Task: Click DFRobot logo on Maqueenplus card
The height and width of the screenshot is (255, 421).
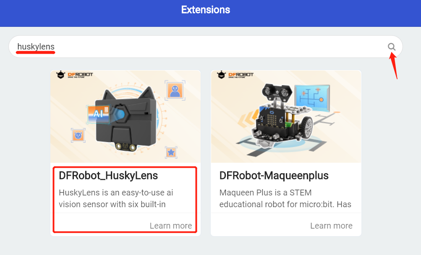Action: (235, 75)
